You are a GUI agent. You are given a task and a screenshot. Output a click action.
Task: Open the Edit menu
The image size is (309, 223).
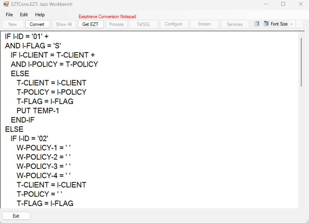(x=24, y=15)
